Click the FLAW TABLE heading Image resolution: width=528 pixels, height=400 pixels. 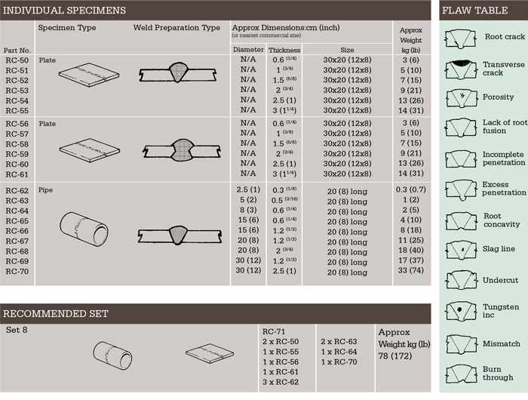pyautogui.click(x=475, y=11)
